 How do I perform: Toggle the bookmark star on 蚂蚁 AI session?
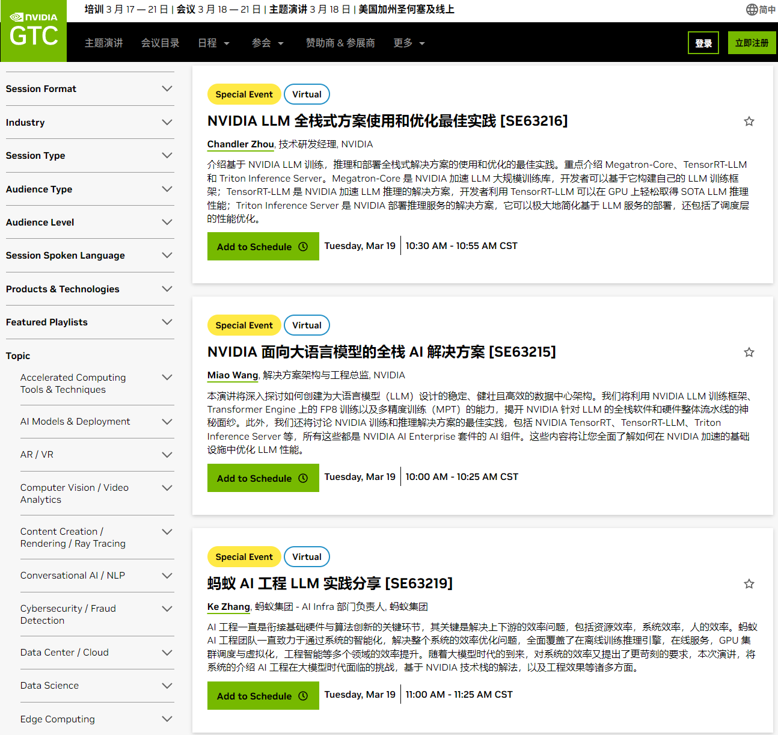tap(749, 583)
